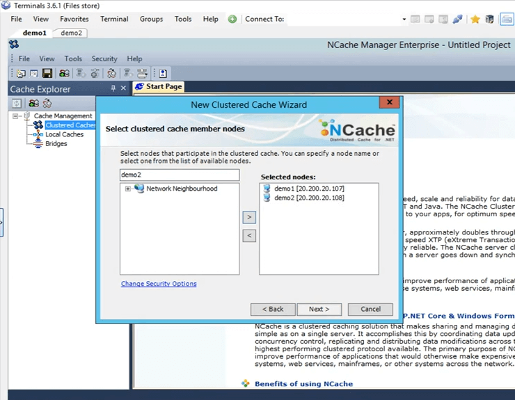Open NCache Manager File menu

point(24,59)
